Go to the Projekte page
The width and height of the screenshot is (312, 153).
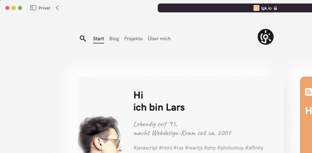(133, 39)
